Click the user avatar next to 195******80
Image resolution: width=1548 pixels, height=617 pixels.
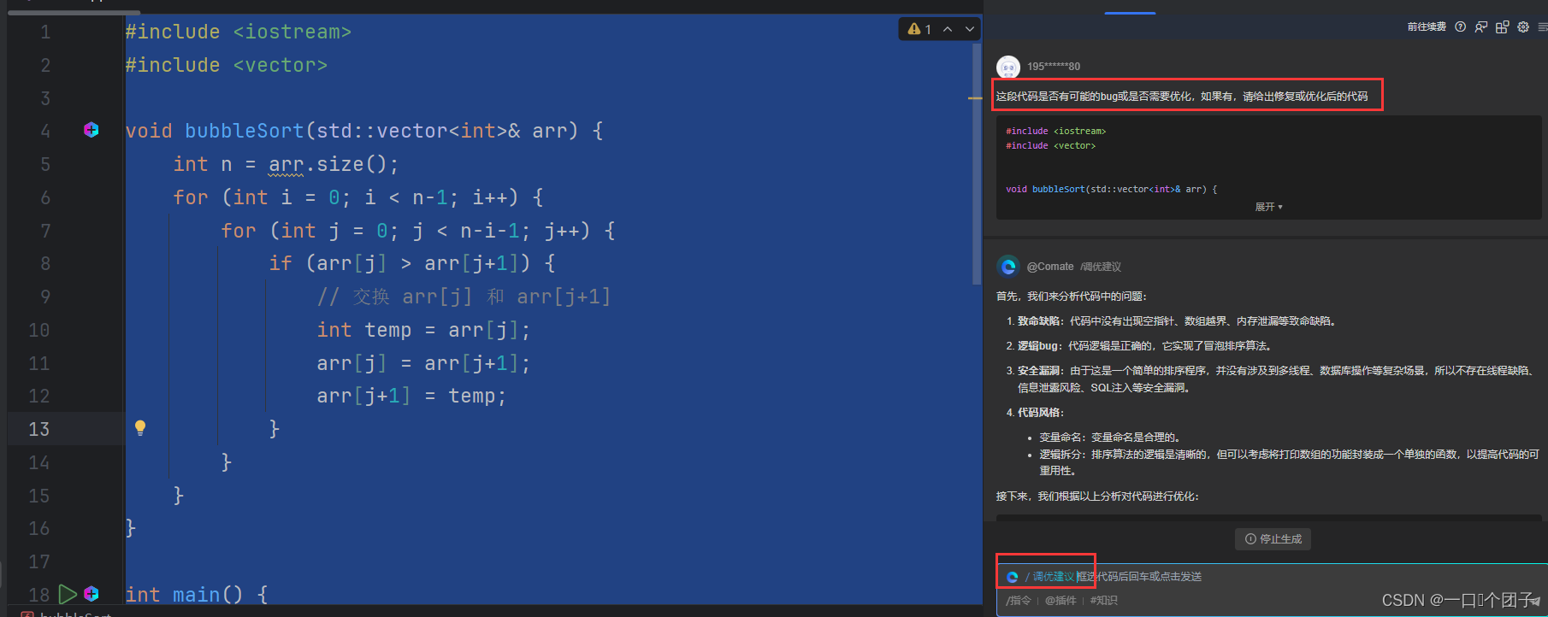tap(1008, 67)
